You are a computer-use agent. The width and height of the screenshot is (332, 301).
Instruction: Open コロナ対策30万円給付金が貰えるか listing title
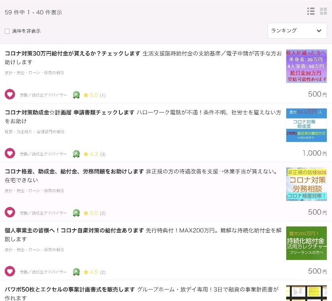(x=72, y=53)
